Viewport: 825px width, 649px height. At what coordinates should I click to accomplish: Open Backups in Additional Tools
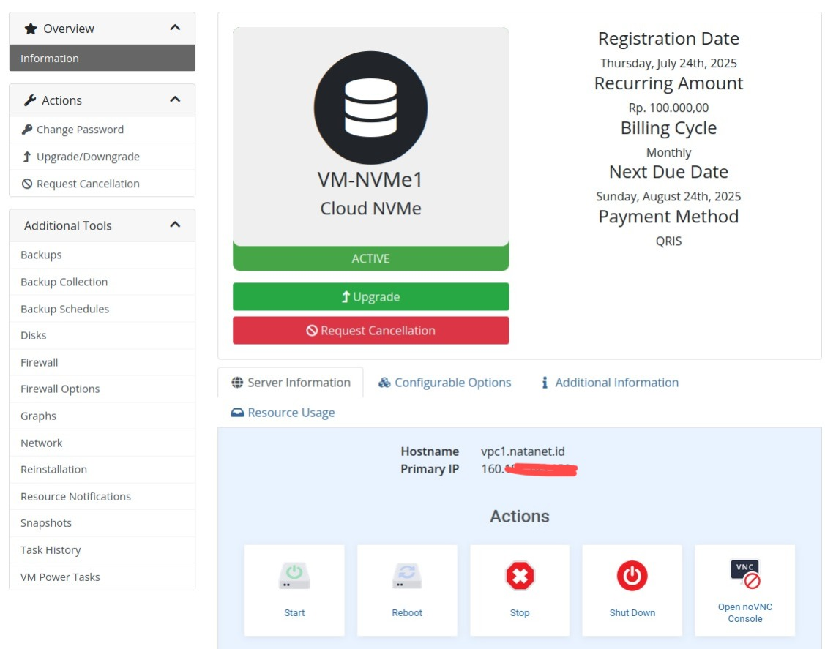pos(102,255)
